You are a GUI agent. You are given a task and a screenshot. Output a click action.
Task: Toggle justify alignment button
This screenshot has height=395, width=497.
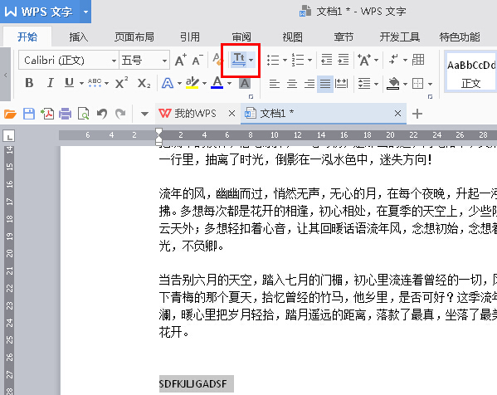point(325,84)
